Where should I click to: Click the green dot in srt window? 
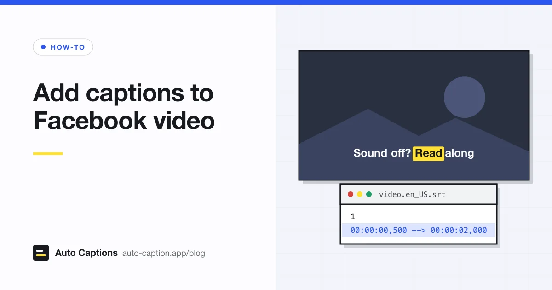coord(369,194)
